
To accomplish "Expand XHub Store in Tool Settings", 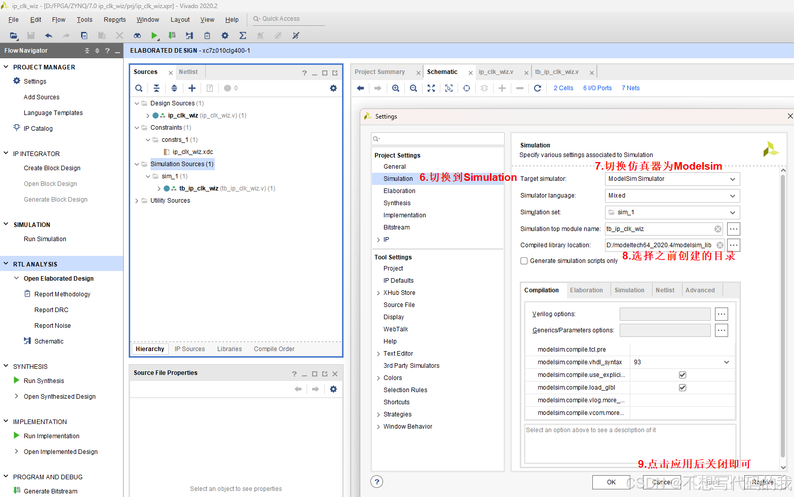I will pos(379,293).
